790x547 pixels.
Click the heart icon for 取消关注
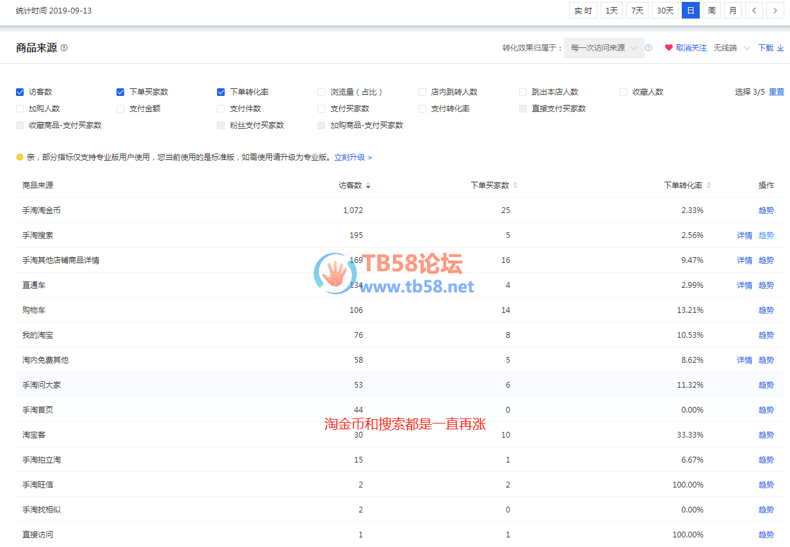669,48
